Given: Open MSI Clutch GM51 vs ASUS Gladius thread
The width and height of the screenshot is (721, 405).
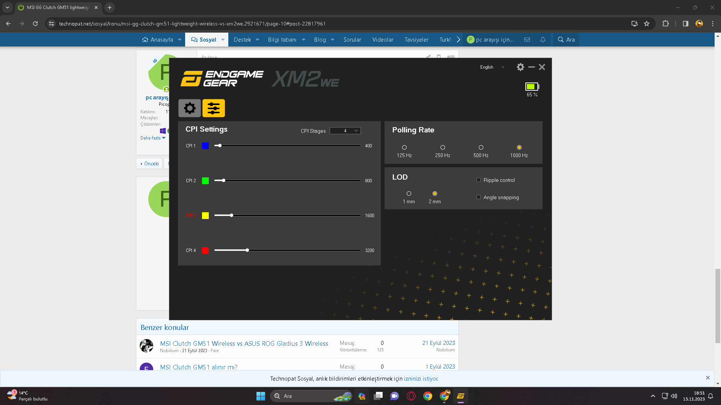Looking at the screenshot, I should click(x=244, y=343).
